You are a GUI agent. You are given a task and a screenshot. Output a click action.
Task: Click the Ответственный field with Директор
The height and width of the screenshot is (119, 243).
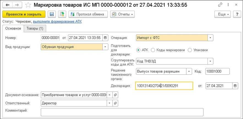coord(74,103)
